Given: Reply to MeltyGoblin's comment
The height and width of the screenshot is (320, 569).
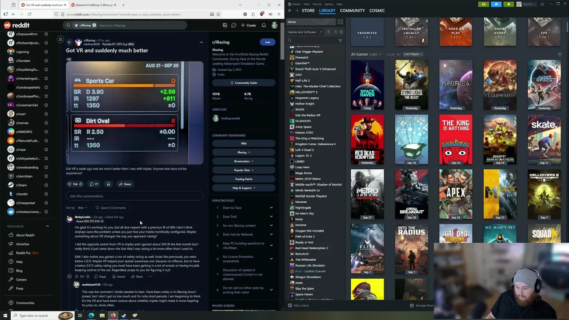Looking at the screenshot, I should [100, 276].
